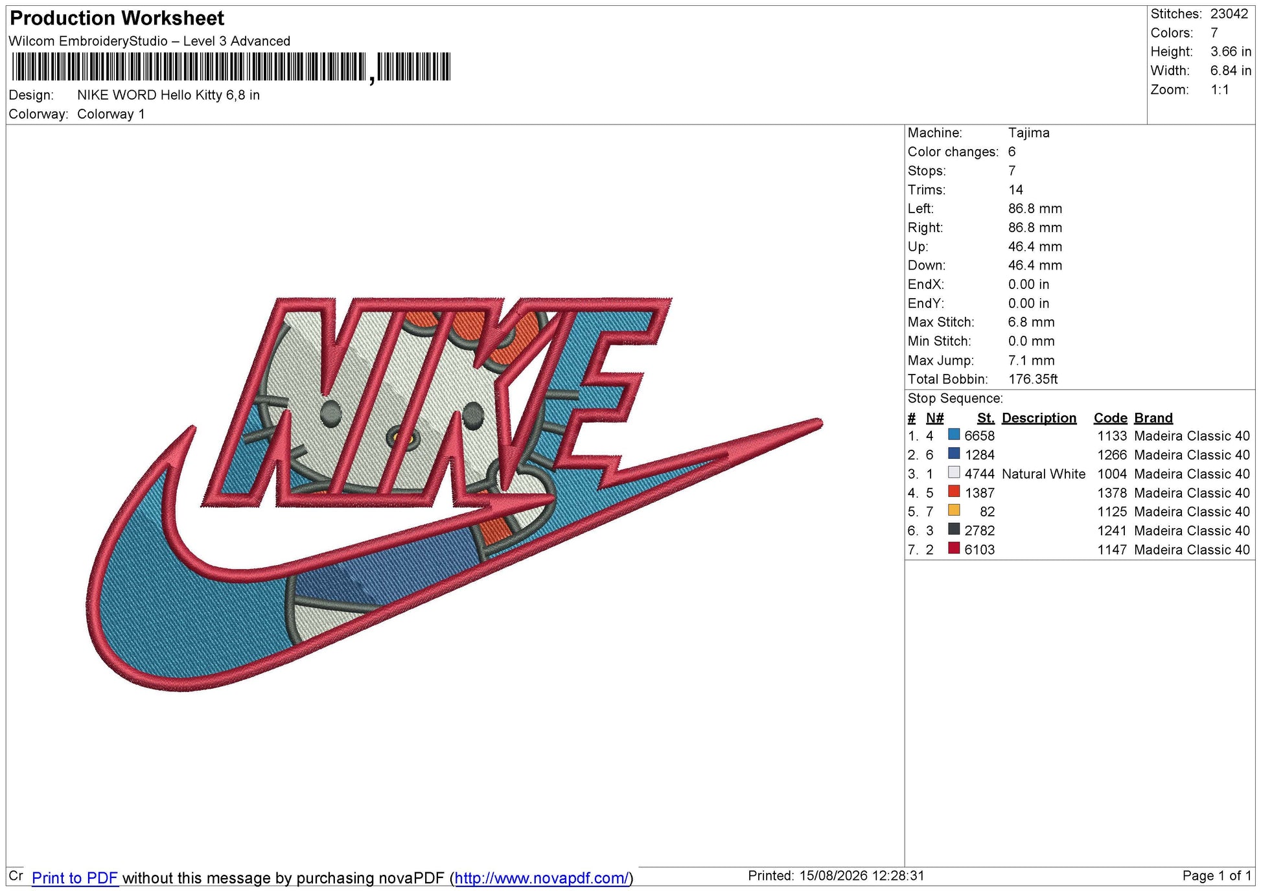Click the red 1147 thread swatch
The height and width of the screenshot is (891, 1261).
pos(954,548)
